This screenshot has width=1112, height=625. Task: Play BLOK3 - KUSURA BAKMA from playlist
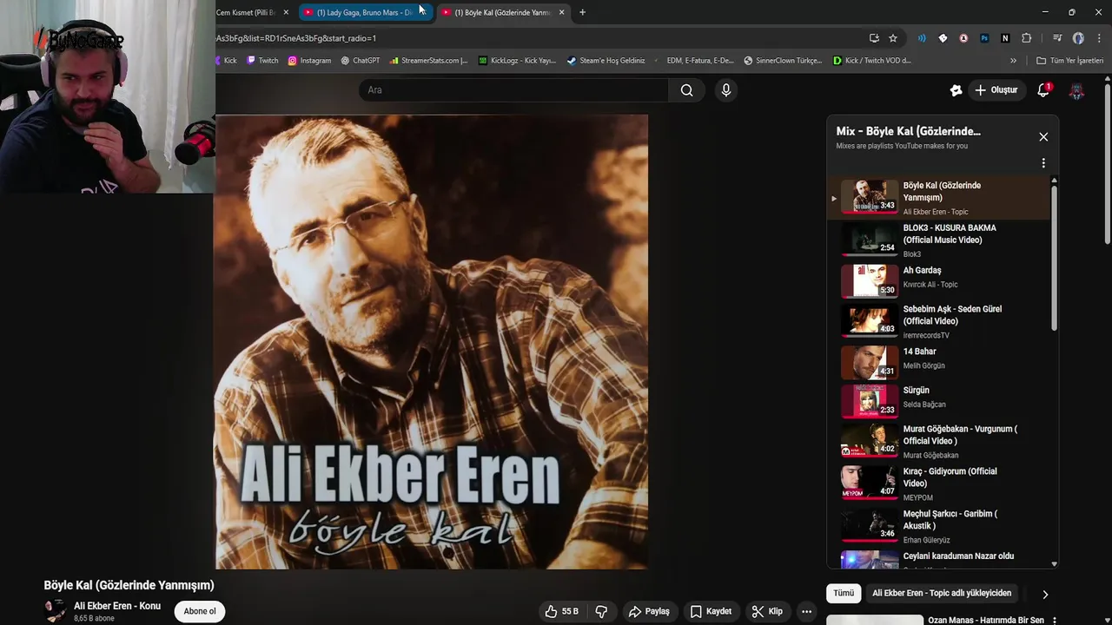tap(938, 240)
